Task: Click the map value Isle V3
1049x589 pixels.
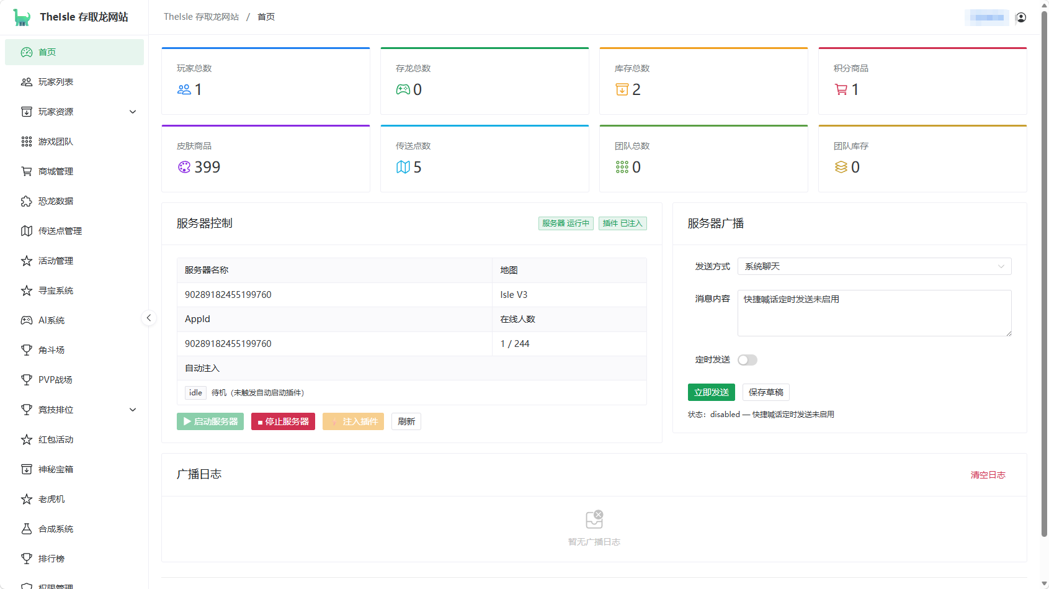Action: point(514,295)
